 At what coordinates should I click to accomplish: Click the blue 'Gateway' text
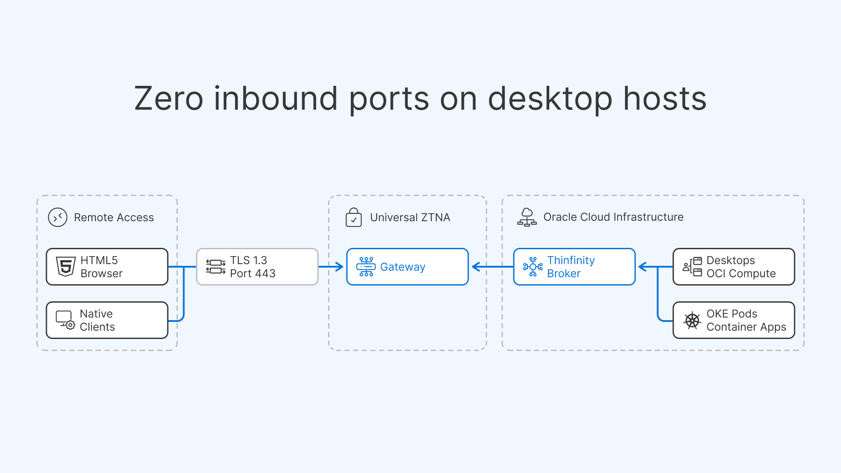pyautogui.click(x=403, y=267)
